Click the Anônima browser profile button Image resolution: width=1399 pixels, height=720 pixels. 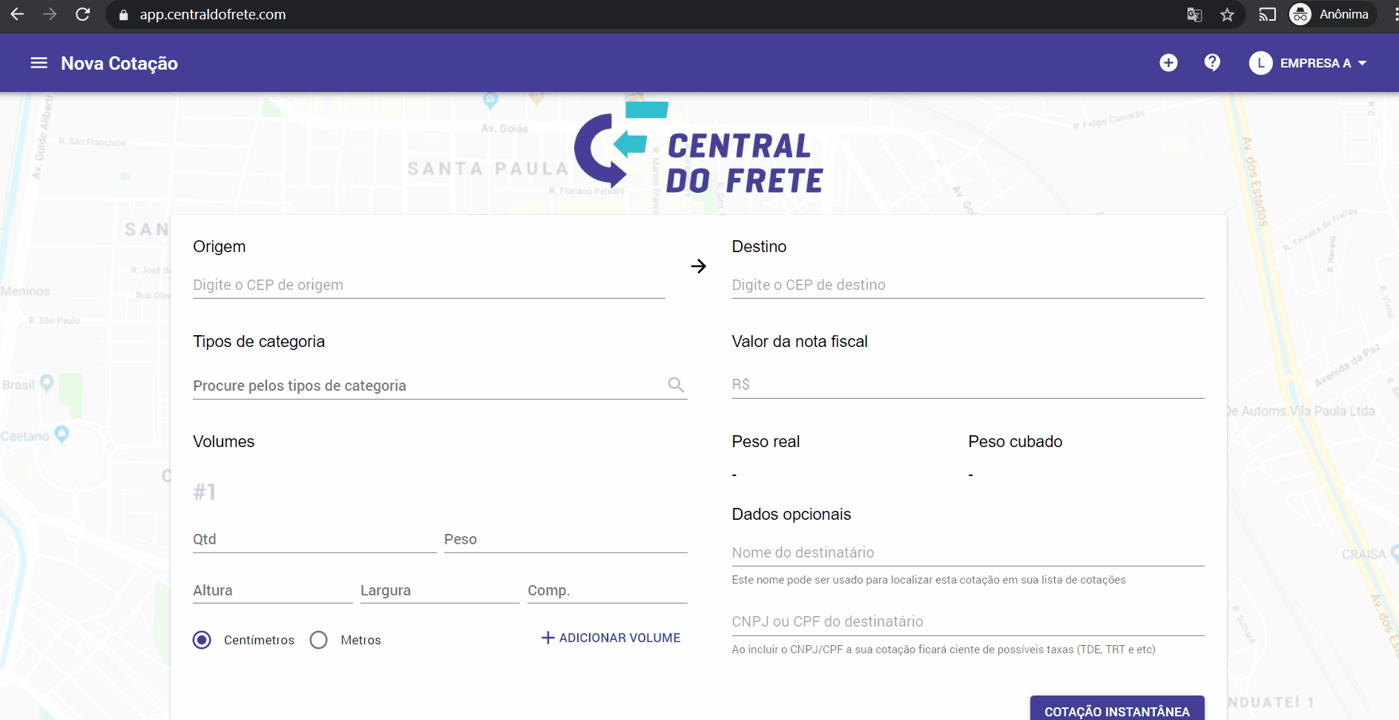1332,14
